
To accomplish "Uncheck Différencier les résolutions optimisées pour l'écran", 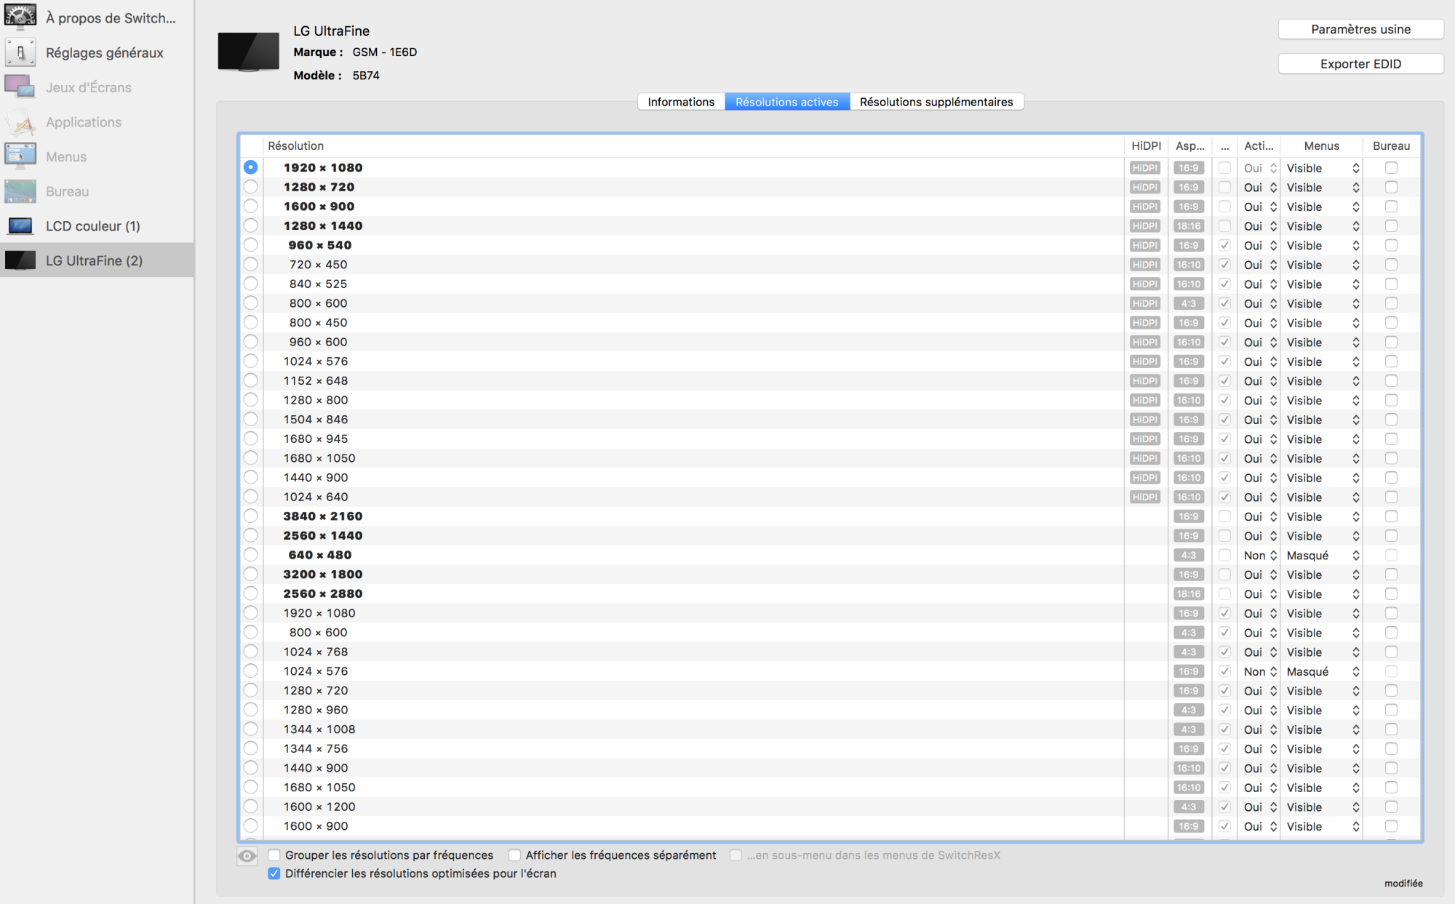I will pos(274,873).
